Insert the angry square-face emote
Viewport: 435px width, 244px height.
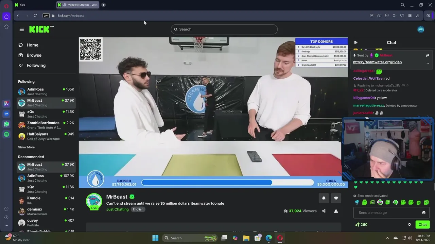click(372, 202)
